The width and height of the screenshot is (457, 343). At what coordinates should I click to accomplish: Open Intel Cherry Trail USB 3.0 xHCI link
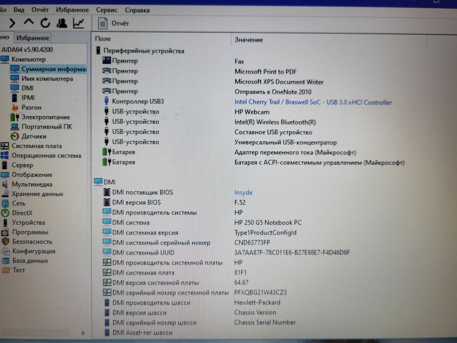(313, 102)
